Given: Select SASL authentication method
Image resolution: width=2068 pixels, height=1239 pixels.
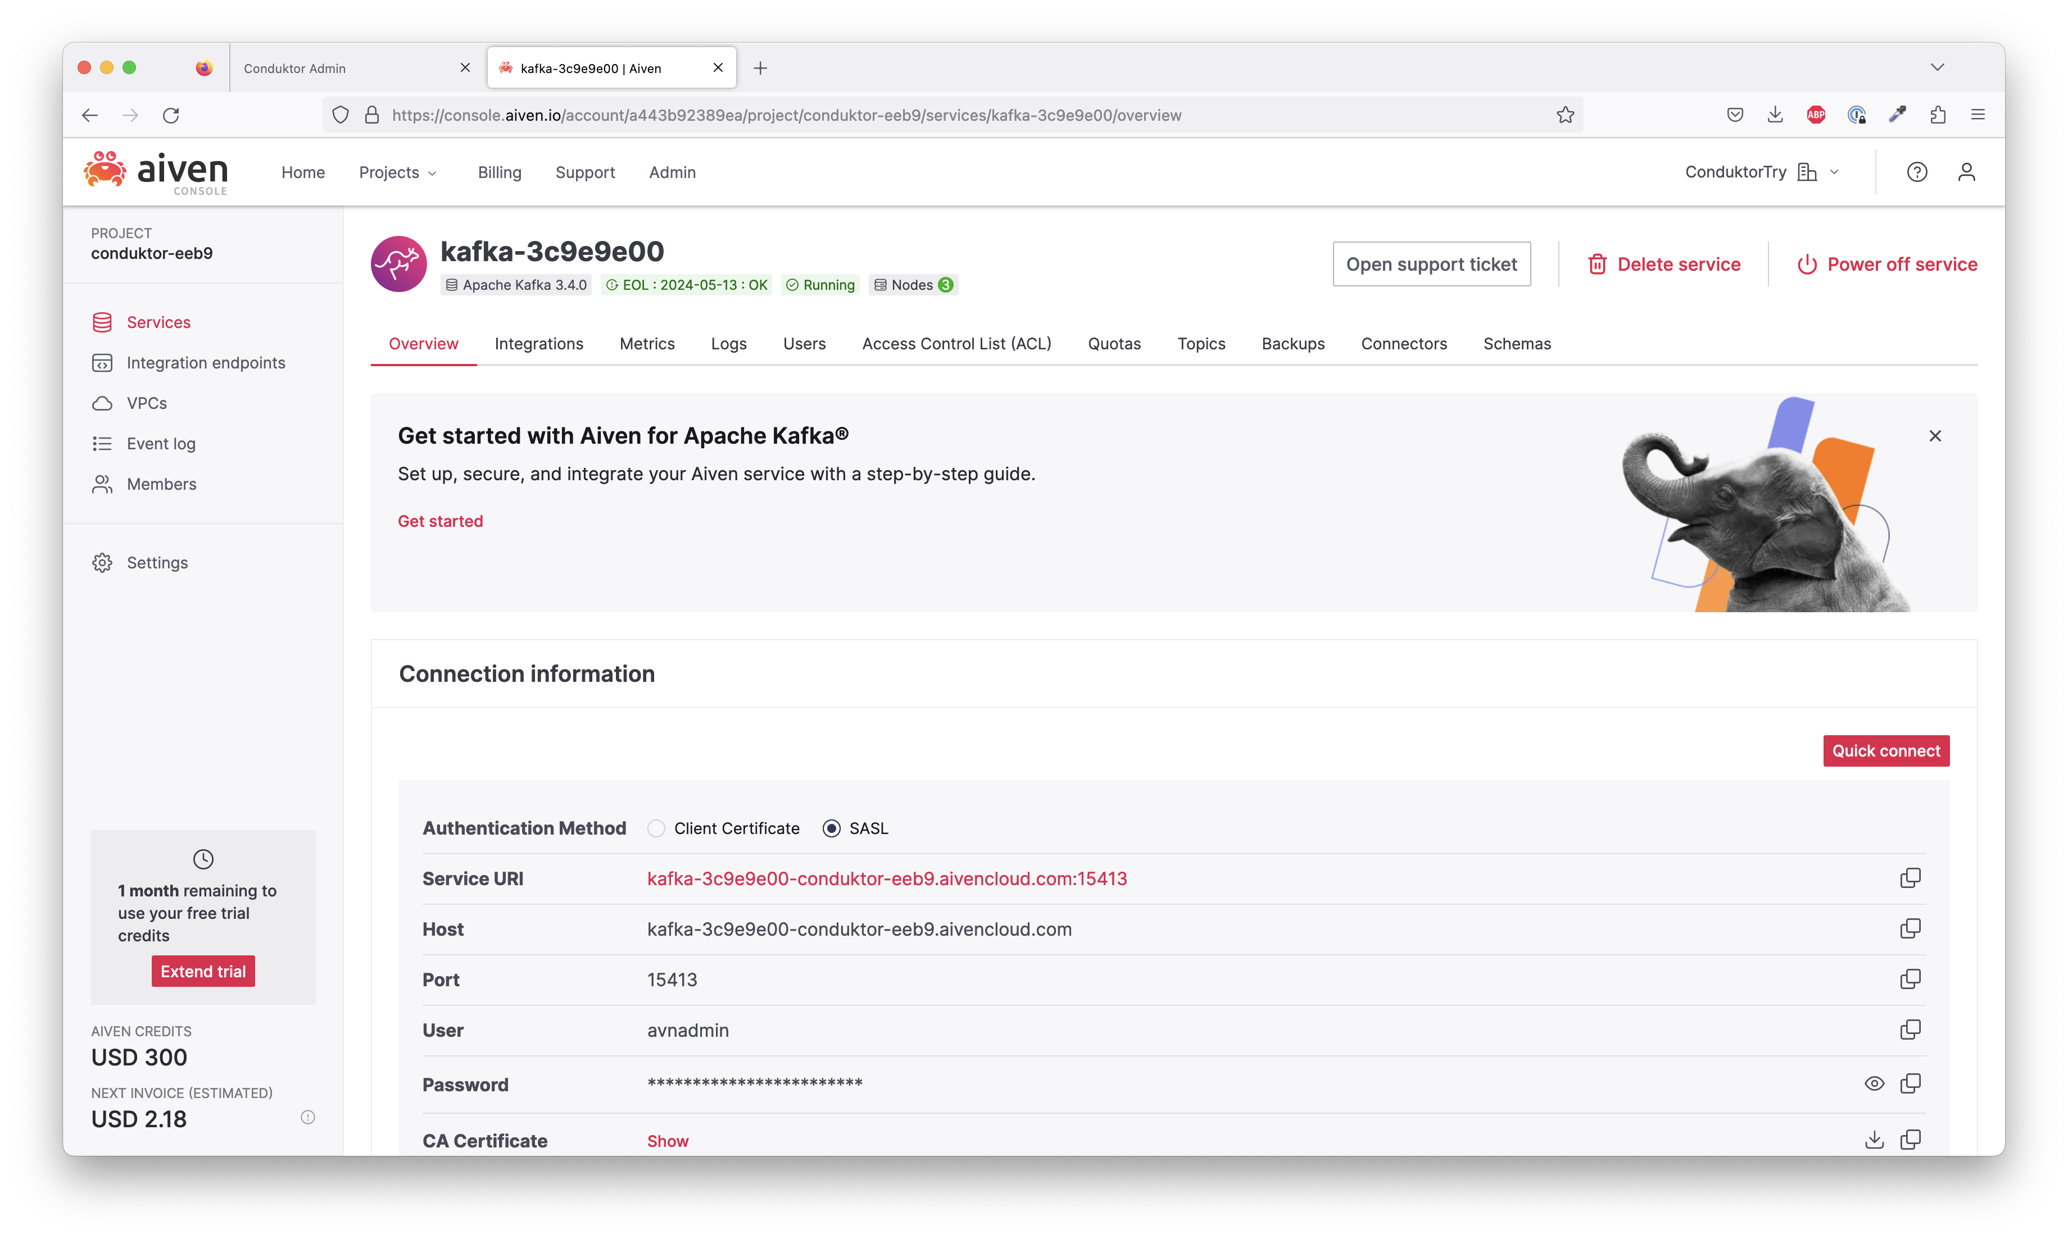Looking at the screenshot, I should tap(831, 828).
